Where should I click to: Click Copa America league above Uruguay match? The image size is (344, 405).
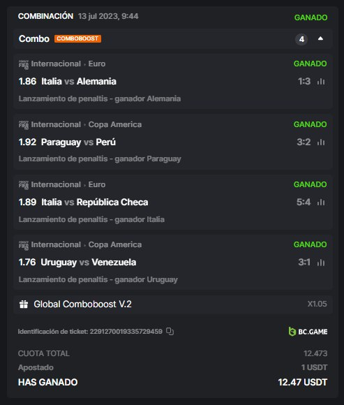(115, 244)
